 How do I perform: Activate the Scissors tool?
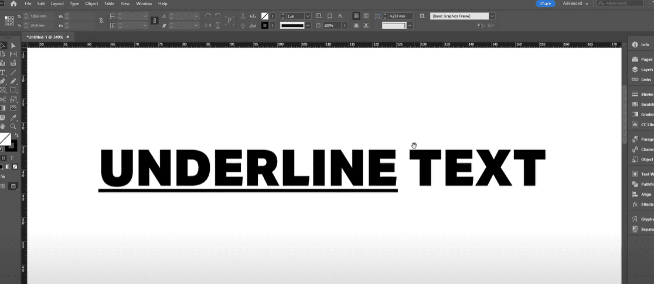3,99
